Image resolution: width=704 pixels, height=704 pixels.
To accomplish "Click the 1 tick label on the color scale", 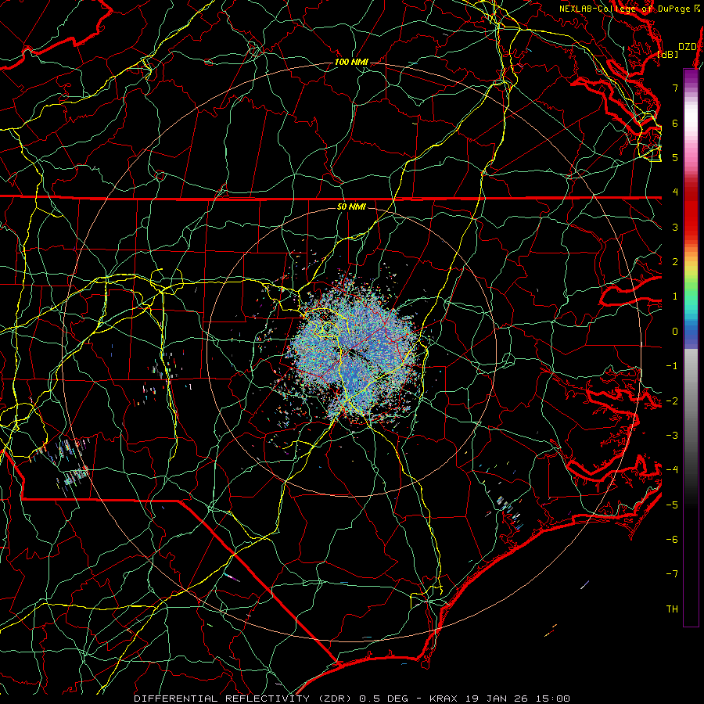I will pyautogui.click(x=675, y=296).
